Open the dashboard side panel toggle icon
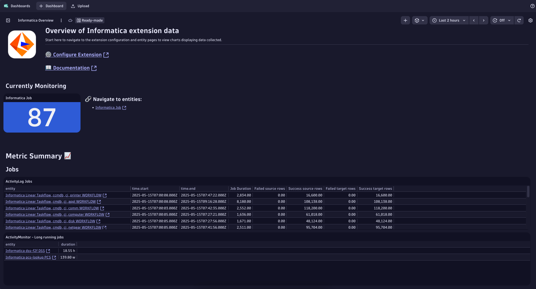 (8, 20)
